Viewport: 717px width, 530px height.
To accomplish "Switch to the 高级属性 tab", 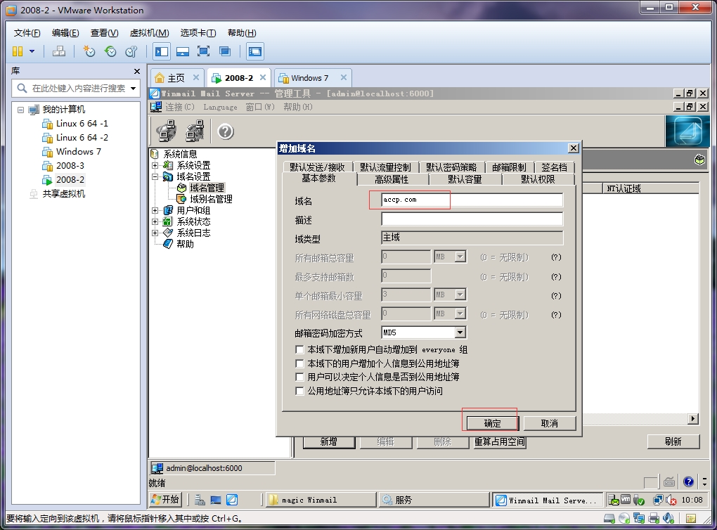I will pyautogui.click(x=392, y=179).
